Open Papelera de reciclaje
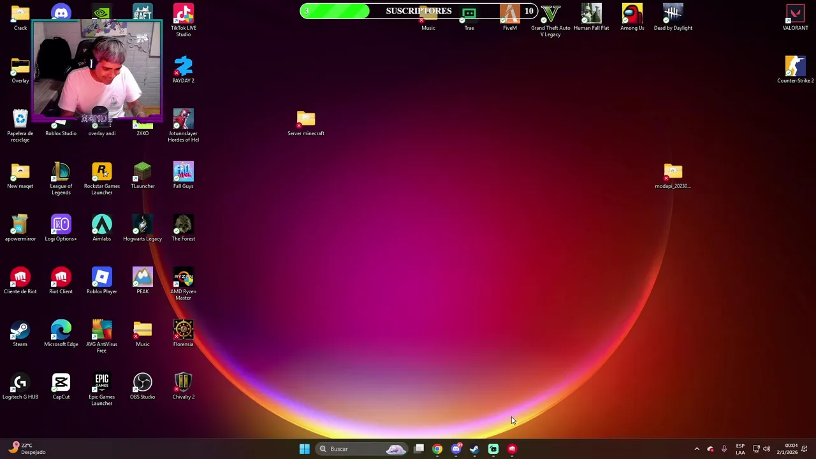This screenshot has width=816, height=459. pos(20,125)
